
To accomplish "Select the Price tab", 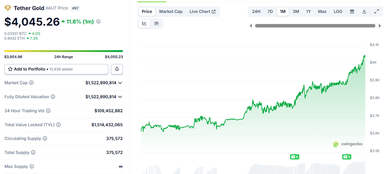I will tap(147, 11).
